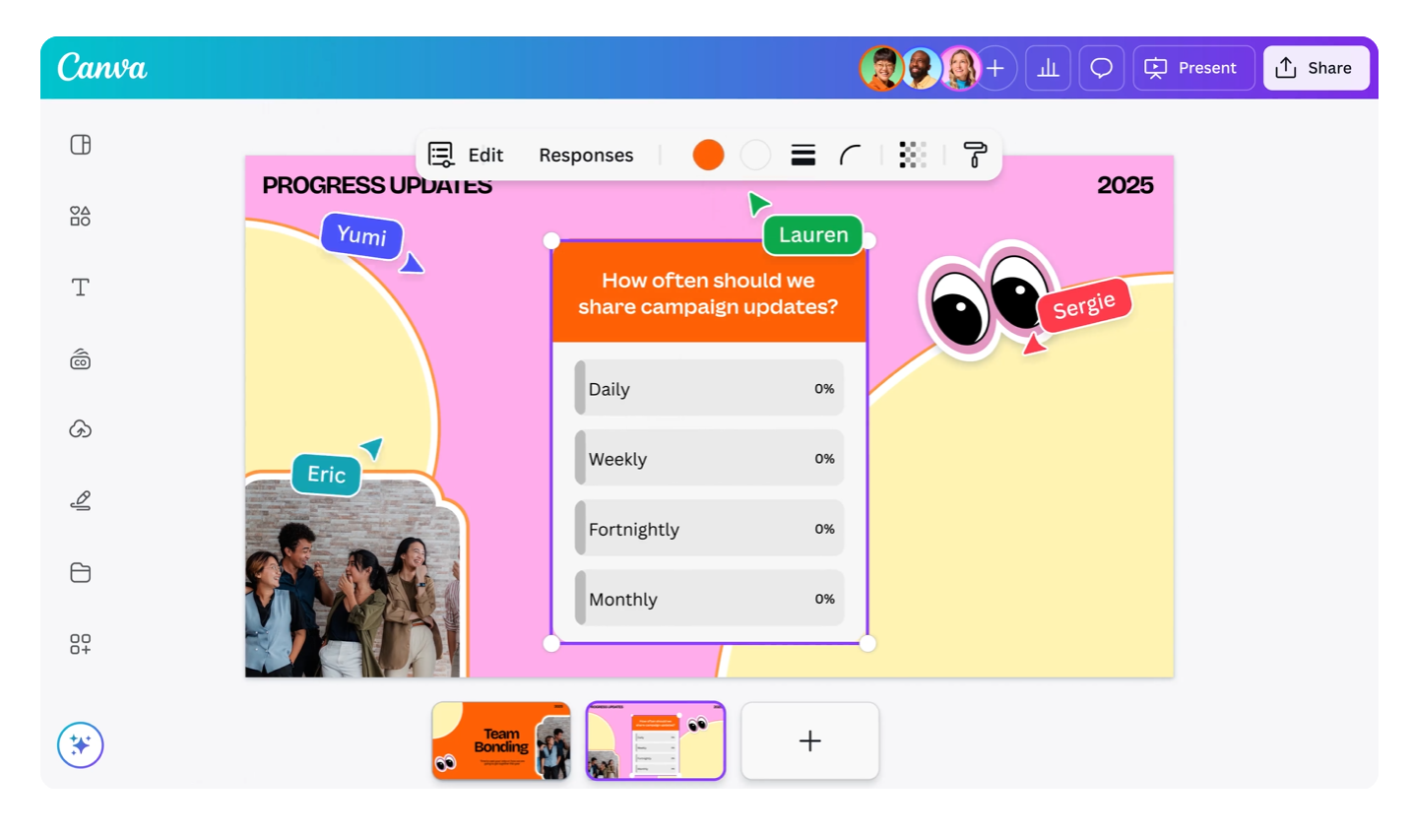Select the poll slide thumbnail

656,740
